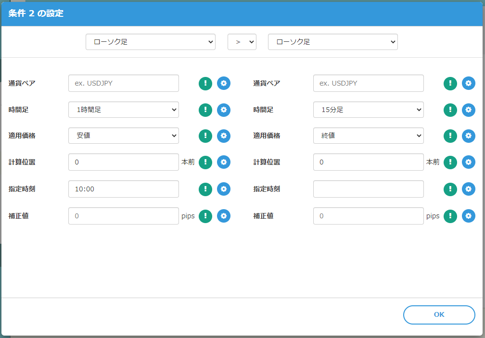Open gear settings for right 計算位置

[x=469, y=163]
